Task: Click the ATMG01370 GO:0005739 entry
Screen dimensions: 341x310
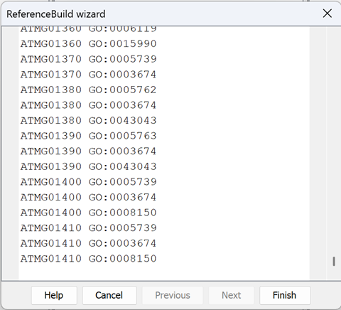Action: pyautogui.click(x=88, y=59)
